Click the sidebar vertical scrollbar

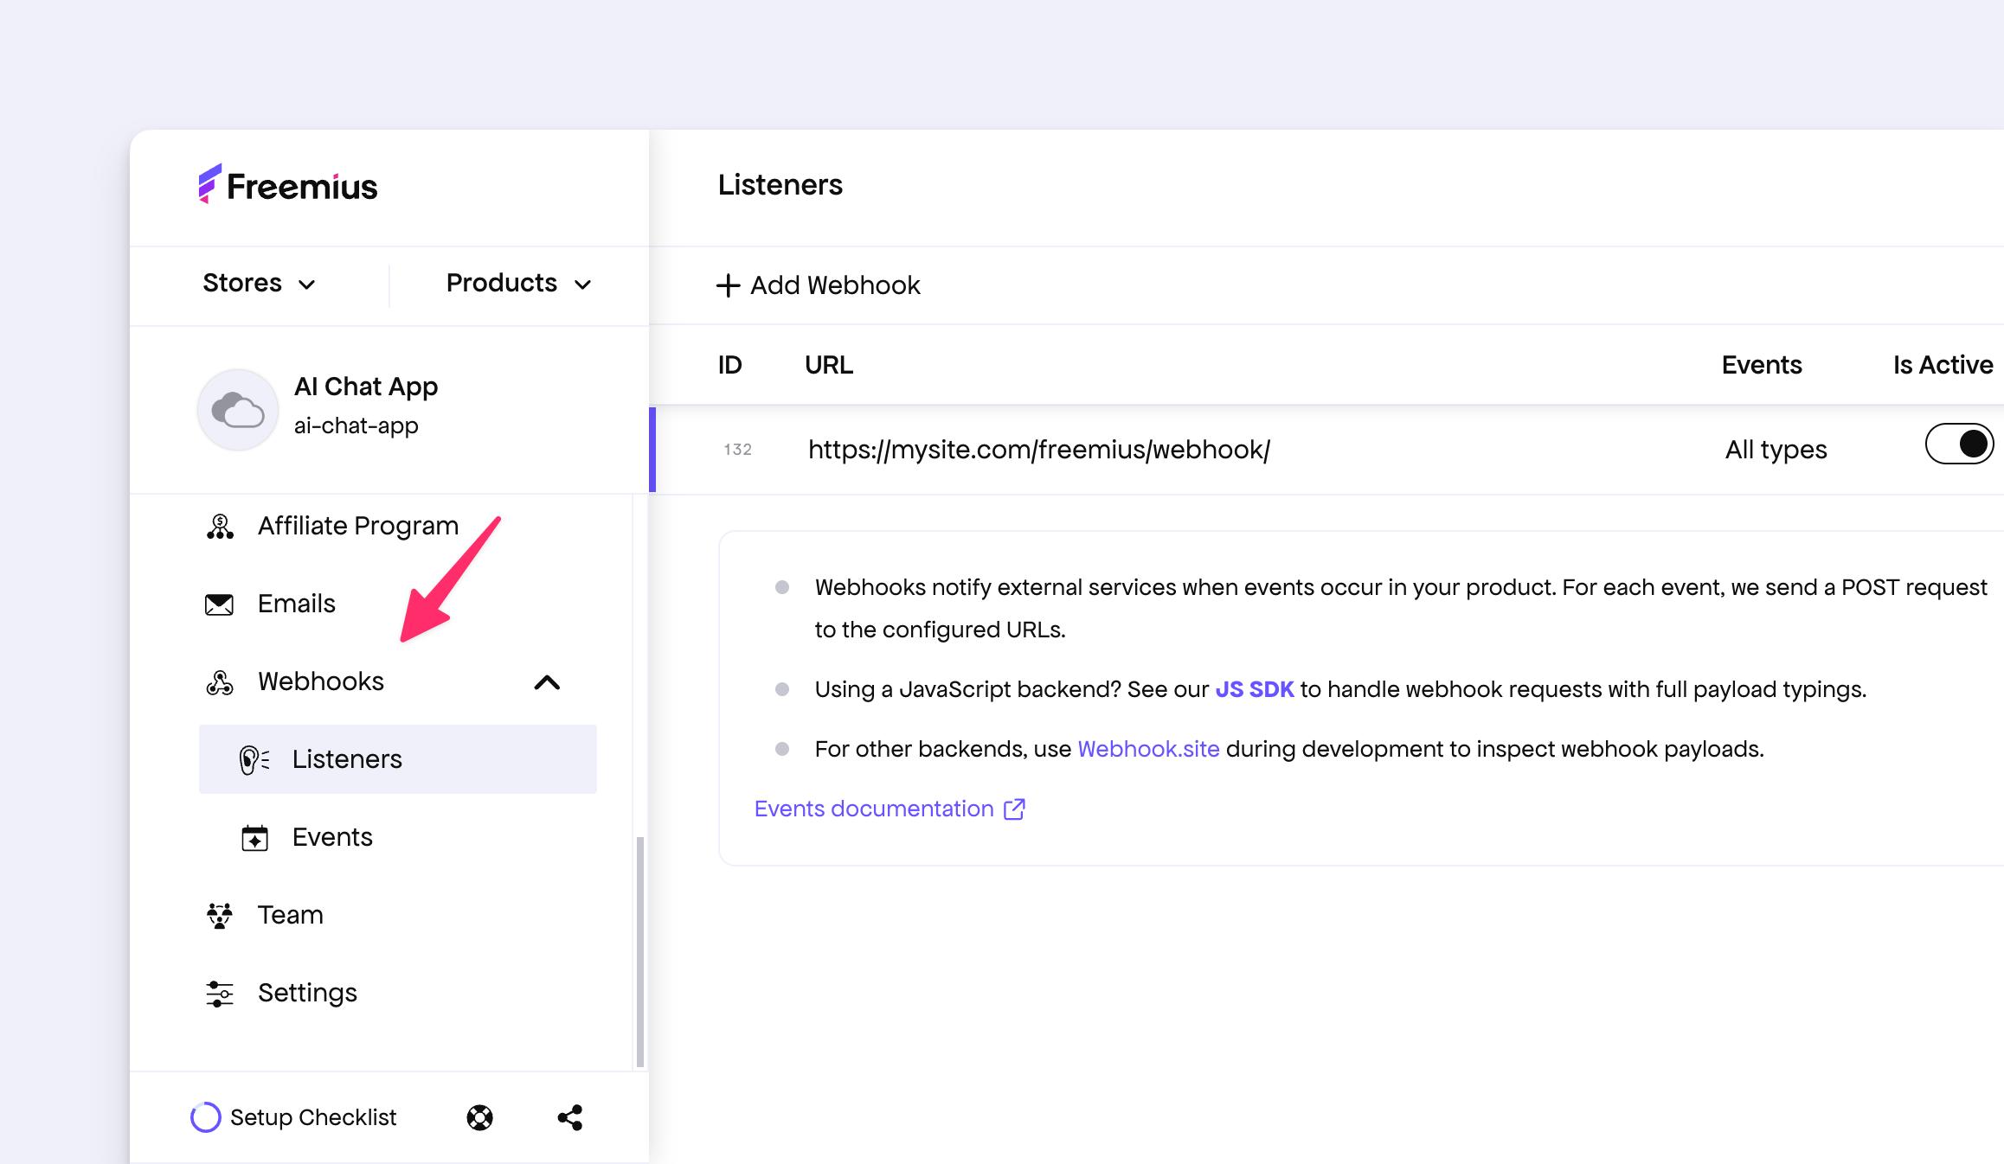(640, 950)
